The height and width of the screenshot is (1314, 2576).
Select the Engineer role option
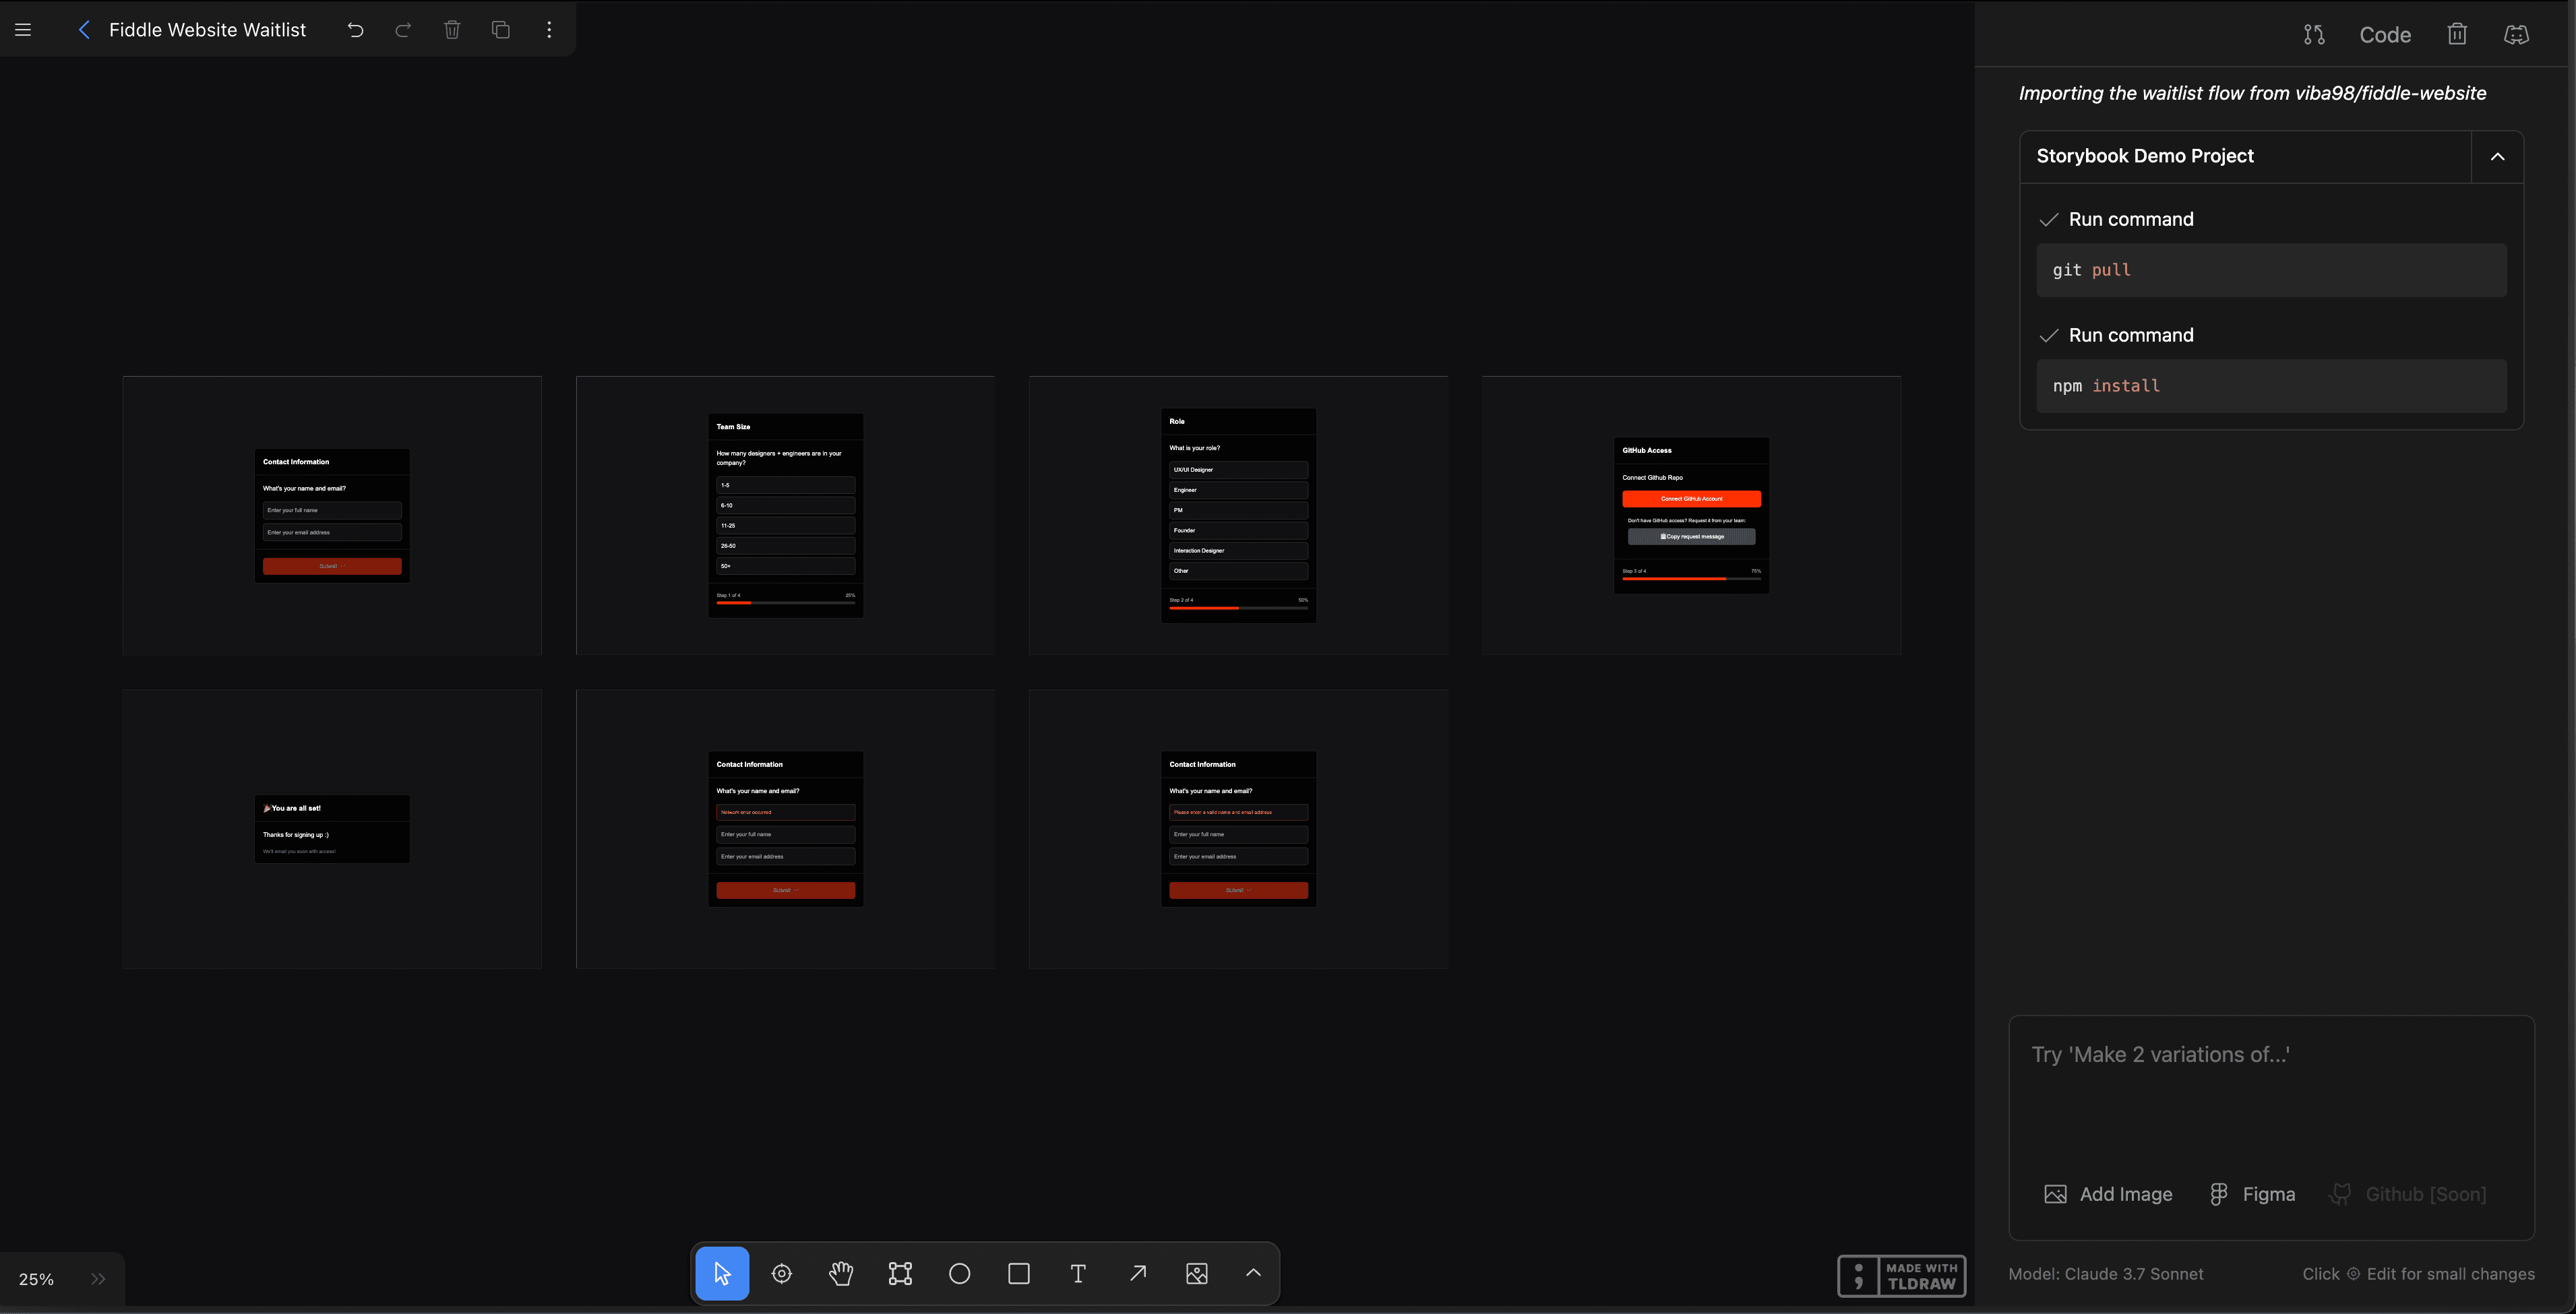pos(1238,490)
